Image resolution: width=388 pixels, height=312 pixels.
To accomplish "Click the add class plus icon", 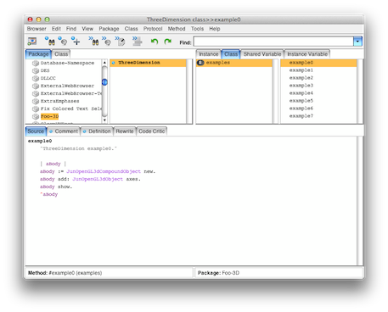I will click(76, 42).
